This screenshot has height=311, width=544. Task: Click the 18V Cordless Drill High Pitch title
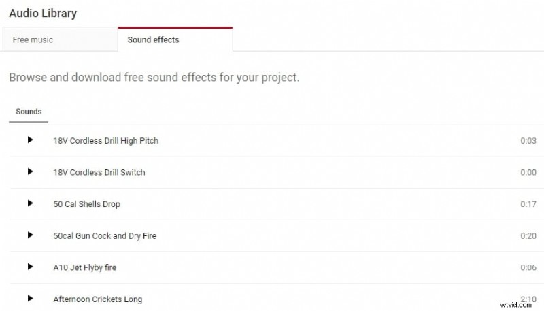click(x=105, y=141)
